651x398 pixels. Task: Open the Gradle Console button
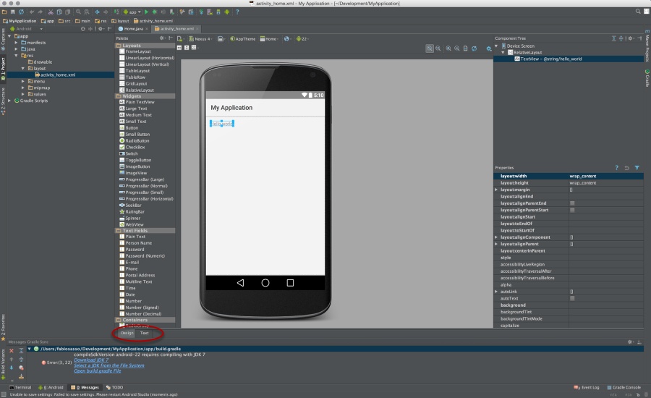(624, 387)
